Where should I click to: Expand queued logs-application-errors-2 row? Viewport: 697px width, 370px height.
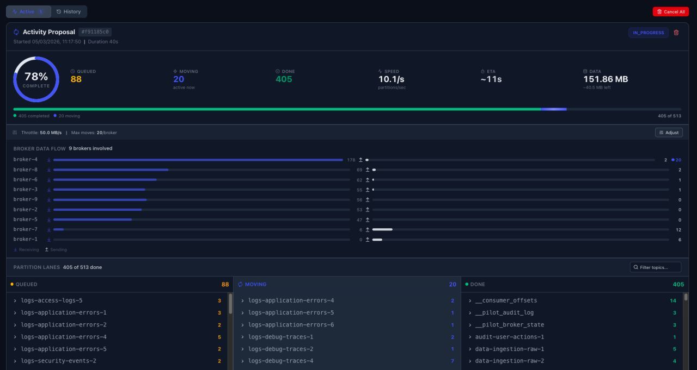117,325
